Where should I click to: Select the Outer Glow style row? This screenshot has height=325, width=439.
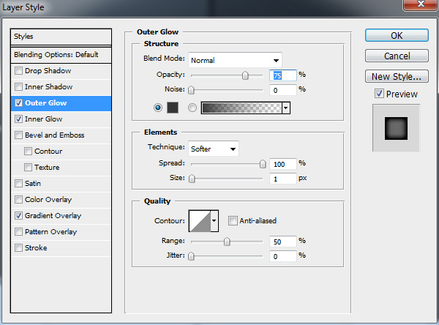pyautogui.click(x=61, y=103)
